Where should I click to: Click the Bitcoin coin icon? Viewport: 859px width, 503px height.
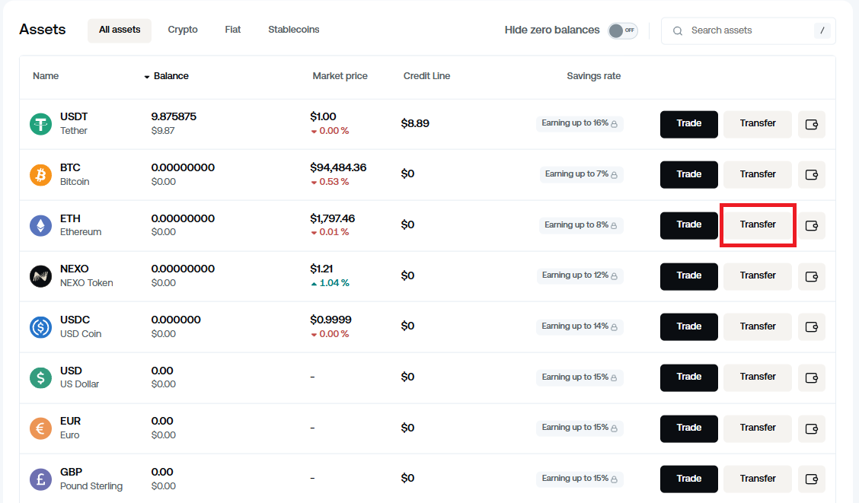(x=40, y=174)
